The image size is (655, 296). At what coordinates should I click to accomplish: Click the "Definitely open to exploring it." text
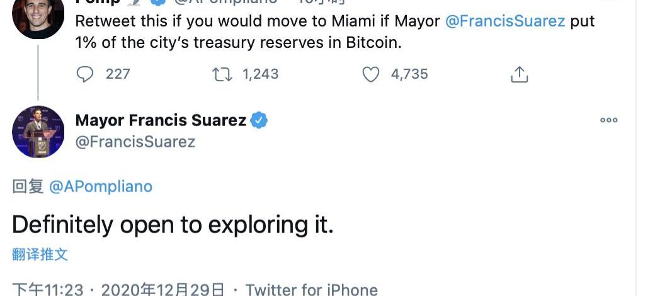[x=173, y=225]
